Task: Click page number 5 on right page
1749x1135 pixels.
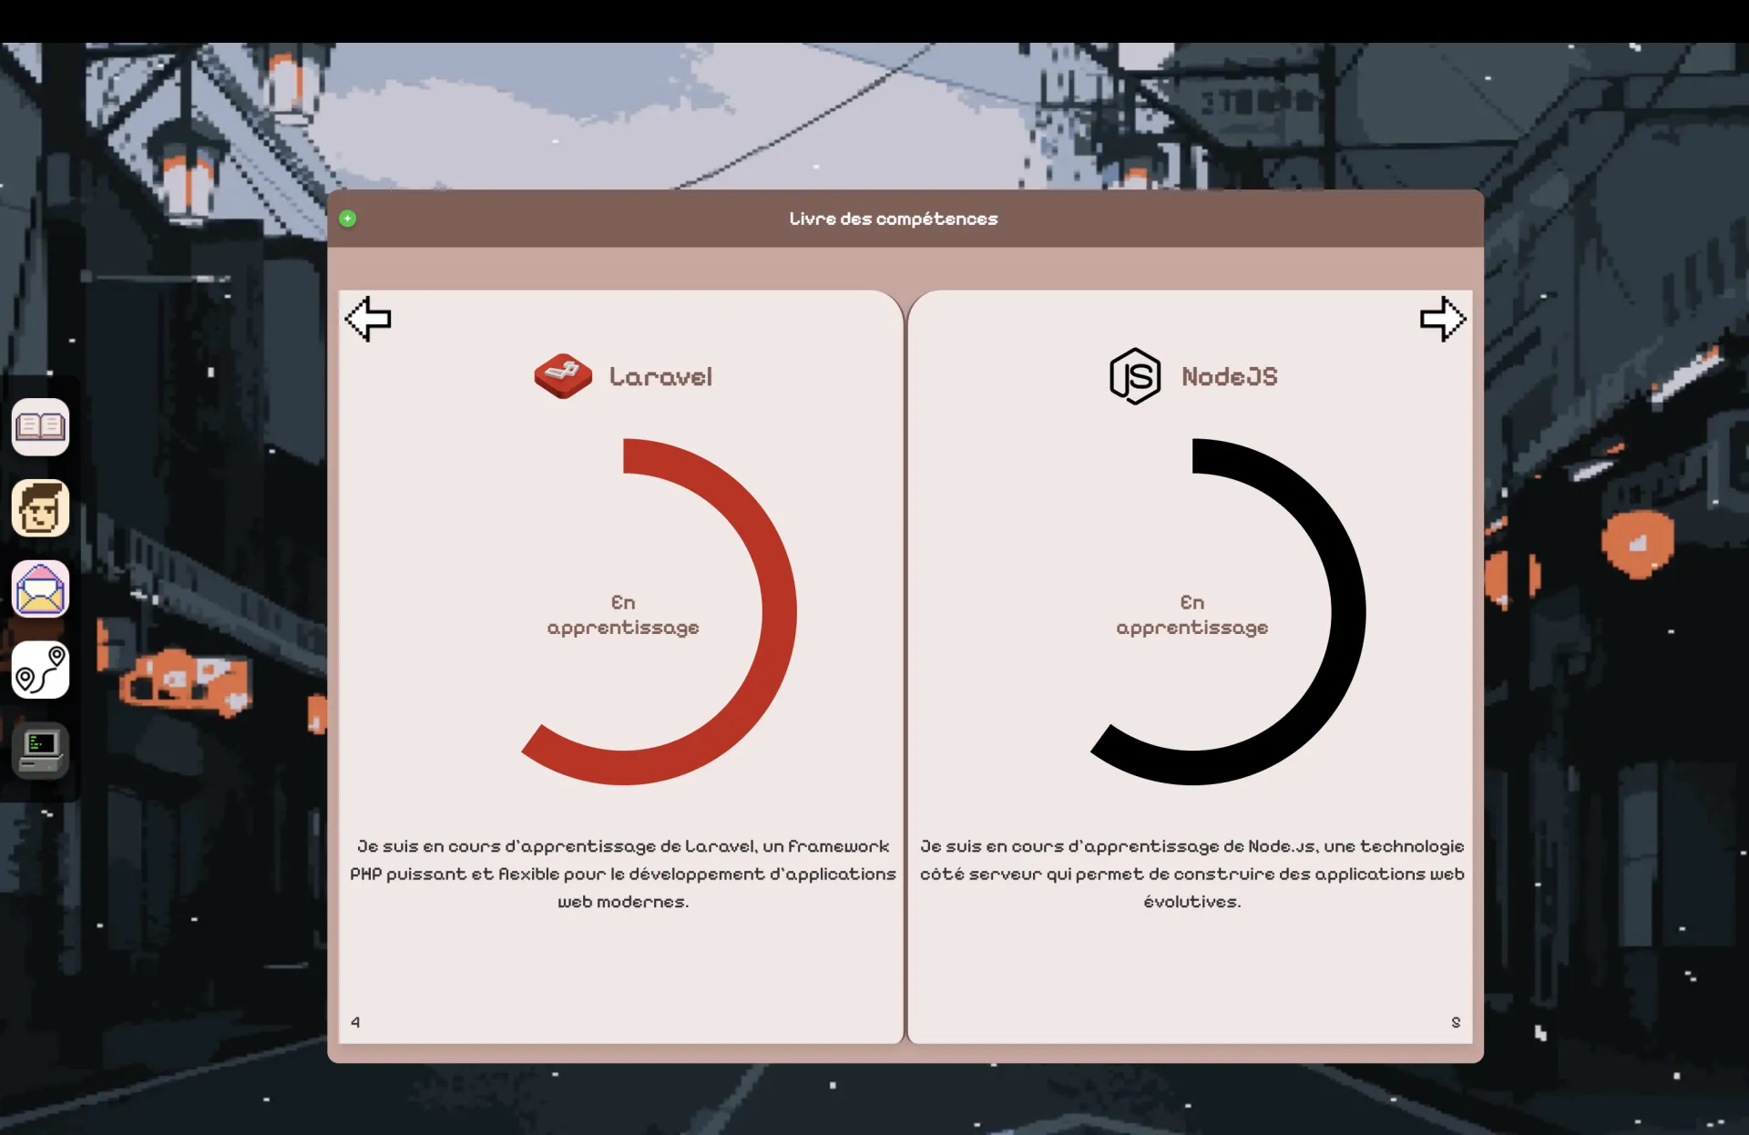Action: coord(1456,1022)
